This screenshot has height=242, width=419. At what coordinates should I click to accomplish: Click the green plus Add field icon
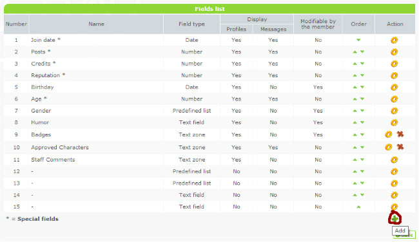[x=395, y=219]
